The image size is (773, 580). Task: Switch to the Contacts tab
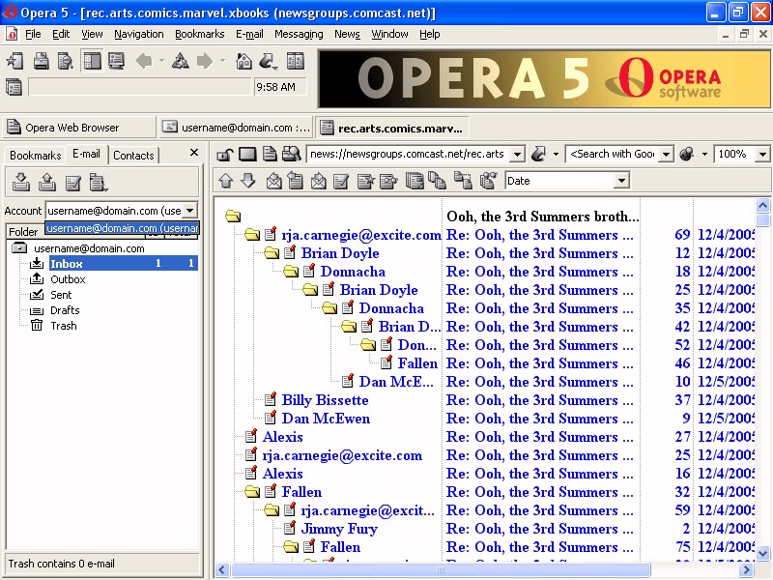[133, 156]
